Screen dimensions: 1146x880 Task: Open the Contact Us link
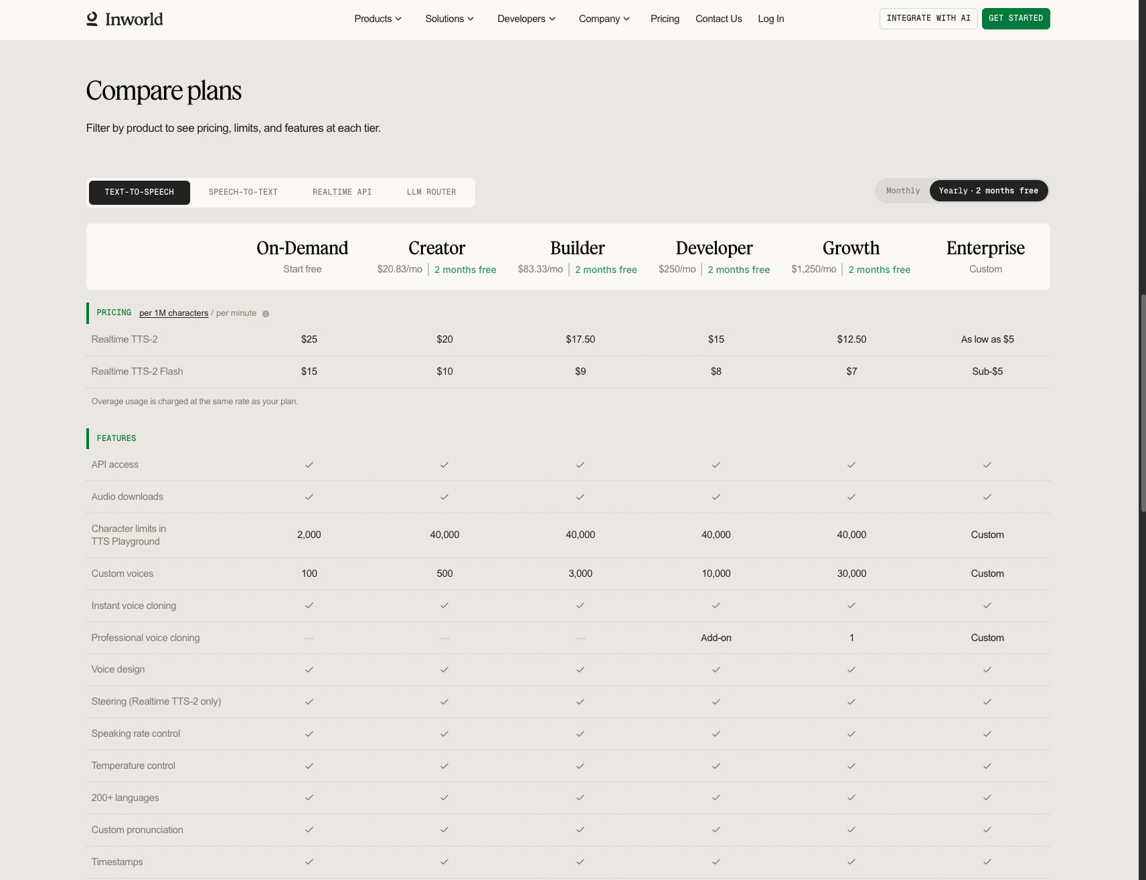point(718,19)
